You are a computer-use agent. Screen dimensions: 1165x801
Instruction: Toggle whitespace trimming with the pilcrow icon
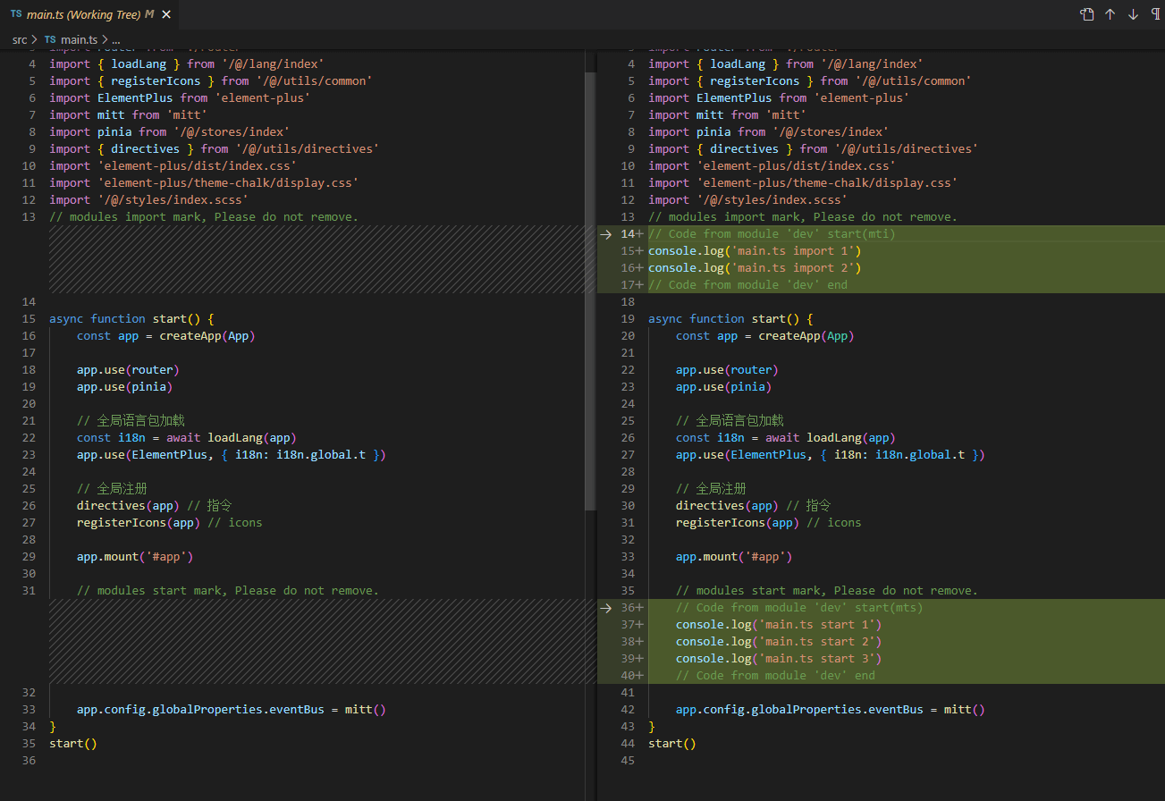pos(1155,14)
